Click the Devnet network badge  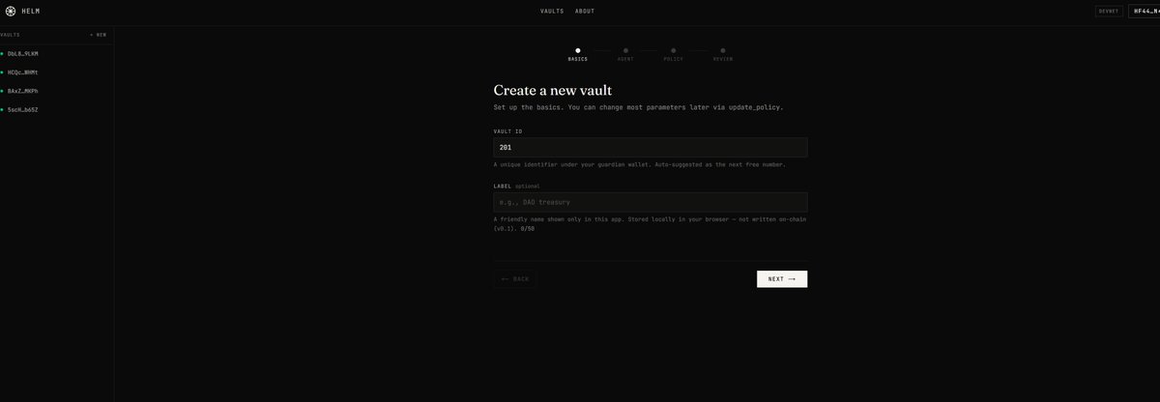pos(1109,11)
